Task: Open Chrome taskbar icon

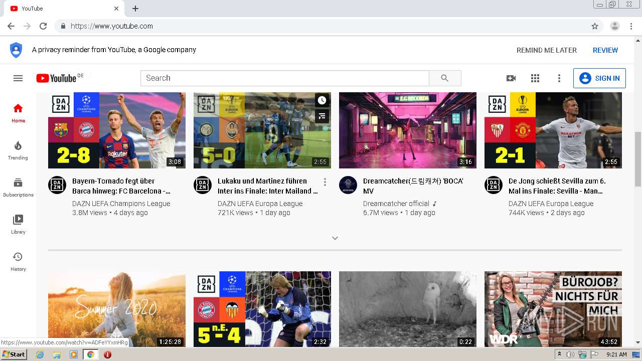Action: pyautogui.click(x=90, y=354)
